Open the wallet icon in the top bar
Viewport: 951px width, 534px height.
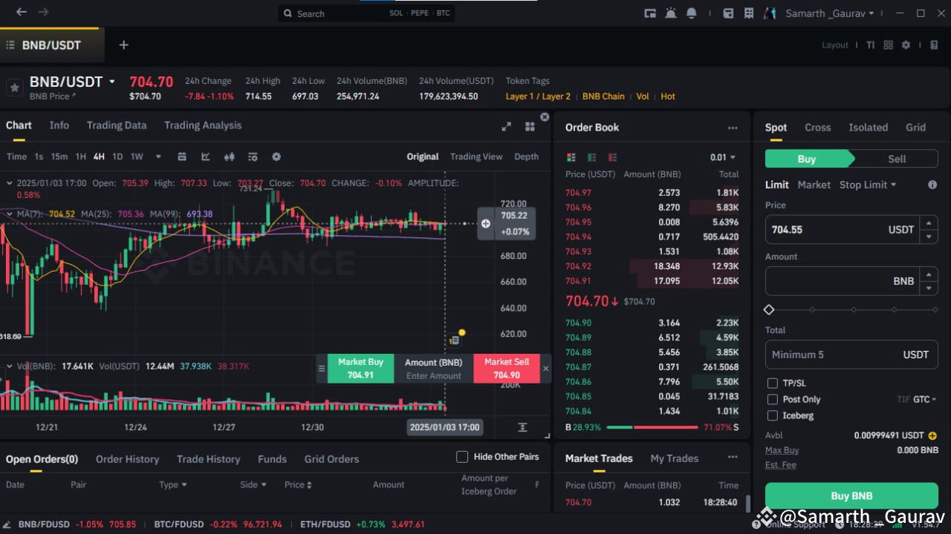[x=728, y=13]
